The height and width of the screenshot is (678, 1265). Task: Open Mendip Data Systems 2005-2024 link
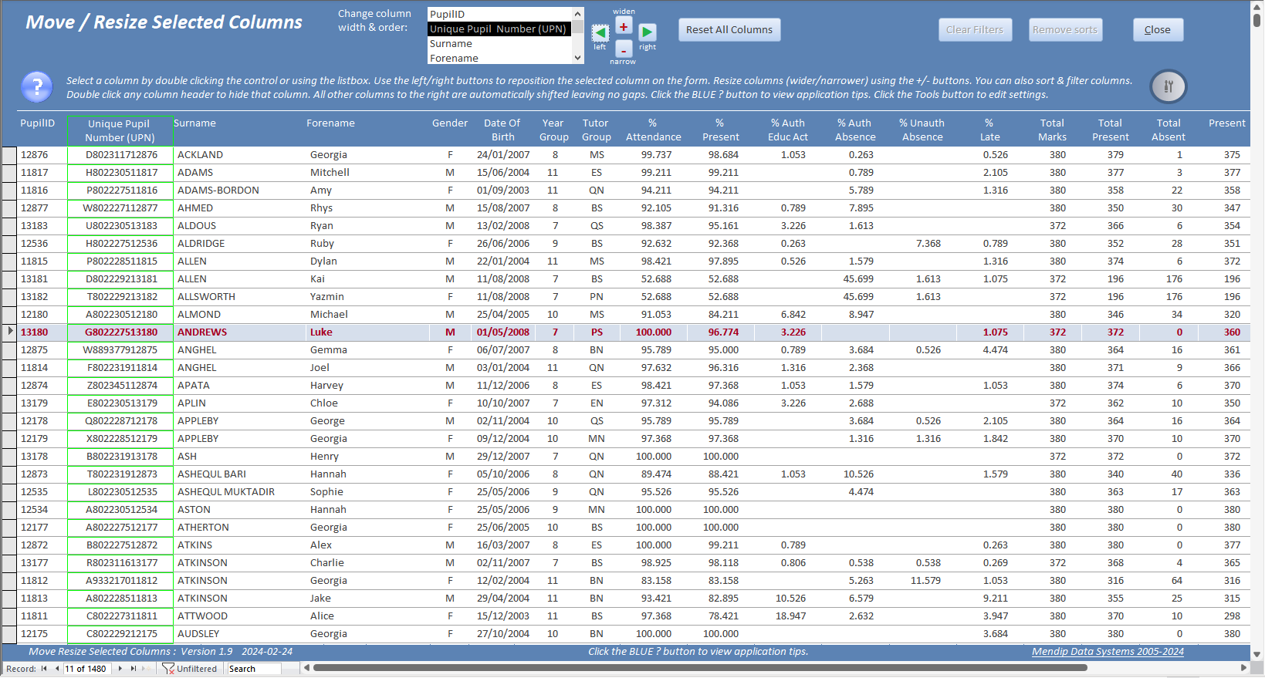point(1108,652)
